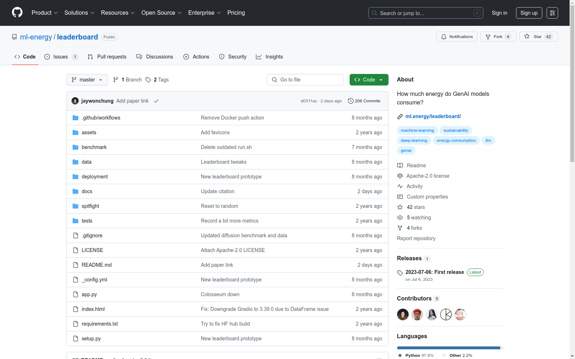Click the Sign up button
575x359 pixels.
point(529,13)
